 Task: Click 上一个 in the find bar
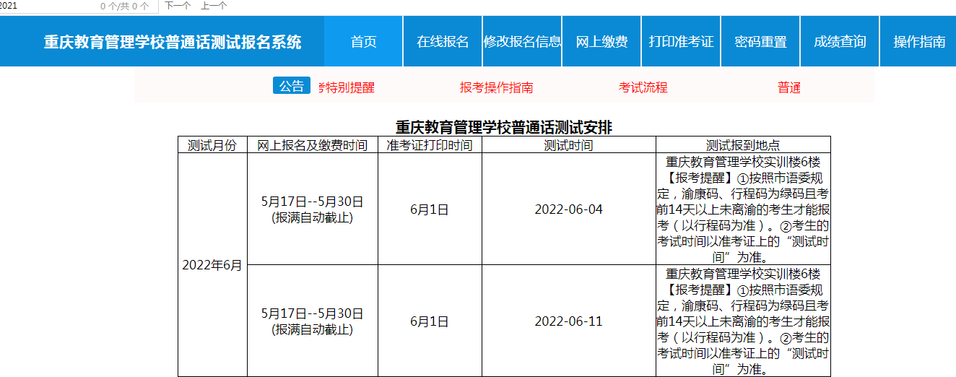(214, 6)
